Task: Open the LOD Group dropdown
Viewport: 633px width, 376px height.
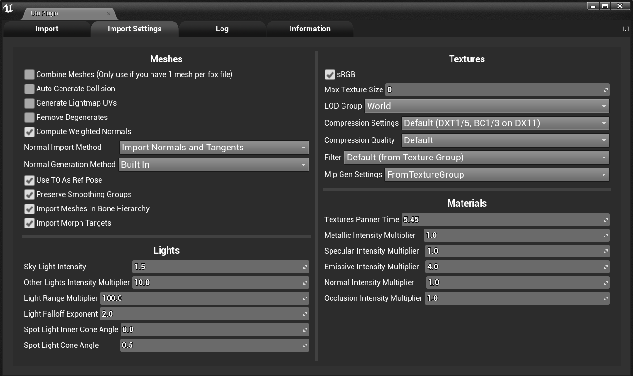Action: pos(603,106)
